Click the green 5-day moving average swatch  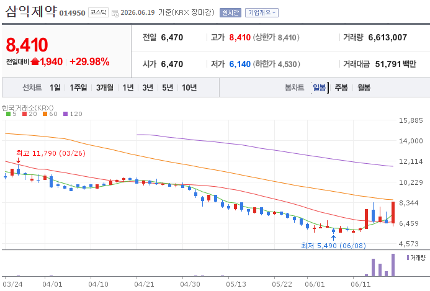click(x=8, y=114)
